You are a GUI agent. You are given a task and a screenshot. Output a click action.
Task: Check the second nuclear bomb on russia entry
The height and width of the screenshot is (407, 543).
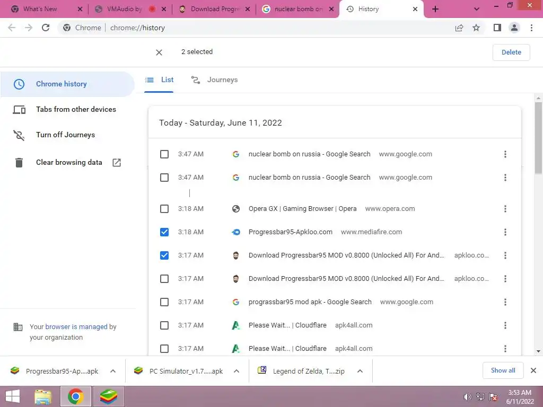point(164,178)
